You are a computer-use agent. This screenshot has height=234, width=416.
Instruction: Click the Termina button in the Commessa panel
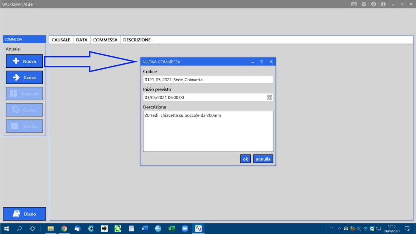click(24, 126)
